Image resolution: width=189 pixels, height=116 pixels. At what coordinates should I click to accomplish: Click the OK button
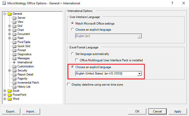[137, 111]
